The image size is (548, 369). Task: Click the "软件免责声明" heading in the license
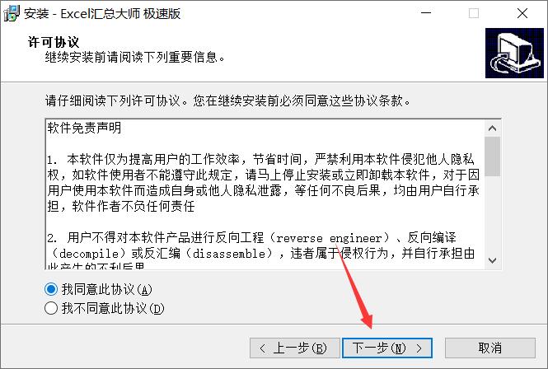[x=84, y=128]
